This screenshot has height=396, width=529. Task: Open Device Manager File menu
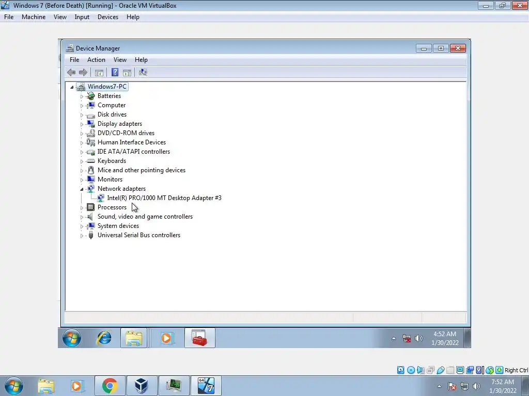coord(74,60)
